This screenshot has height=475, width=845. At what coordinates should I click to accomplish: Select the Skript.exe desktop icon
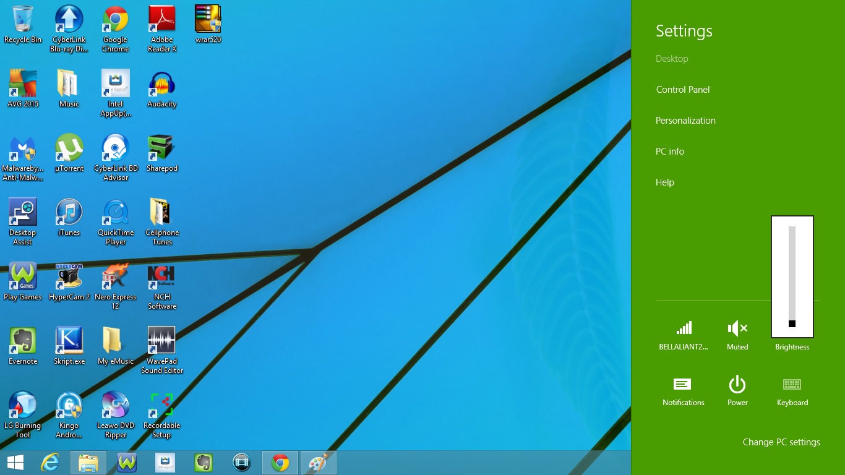click(x=69, y=346)
